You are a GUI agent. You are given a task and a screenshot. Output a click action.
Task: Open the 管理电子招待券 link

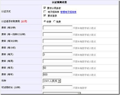tap(68, 12)
